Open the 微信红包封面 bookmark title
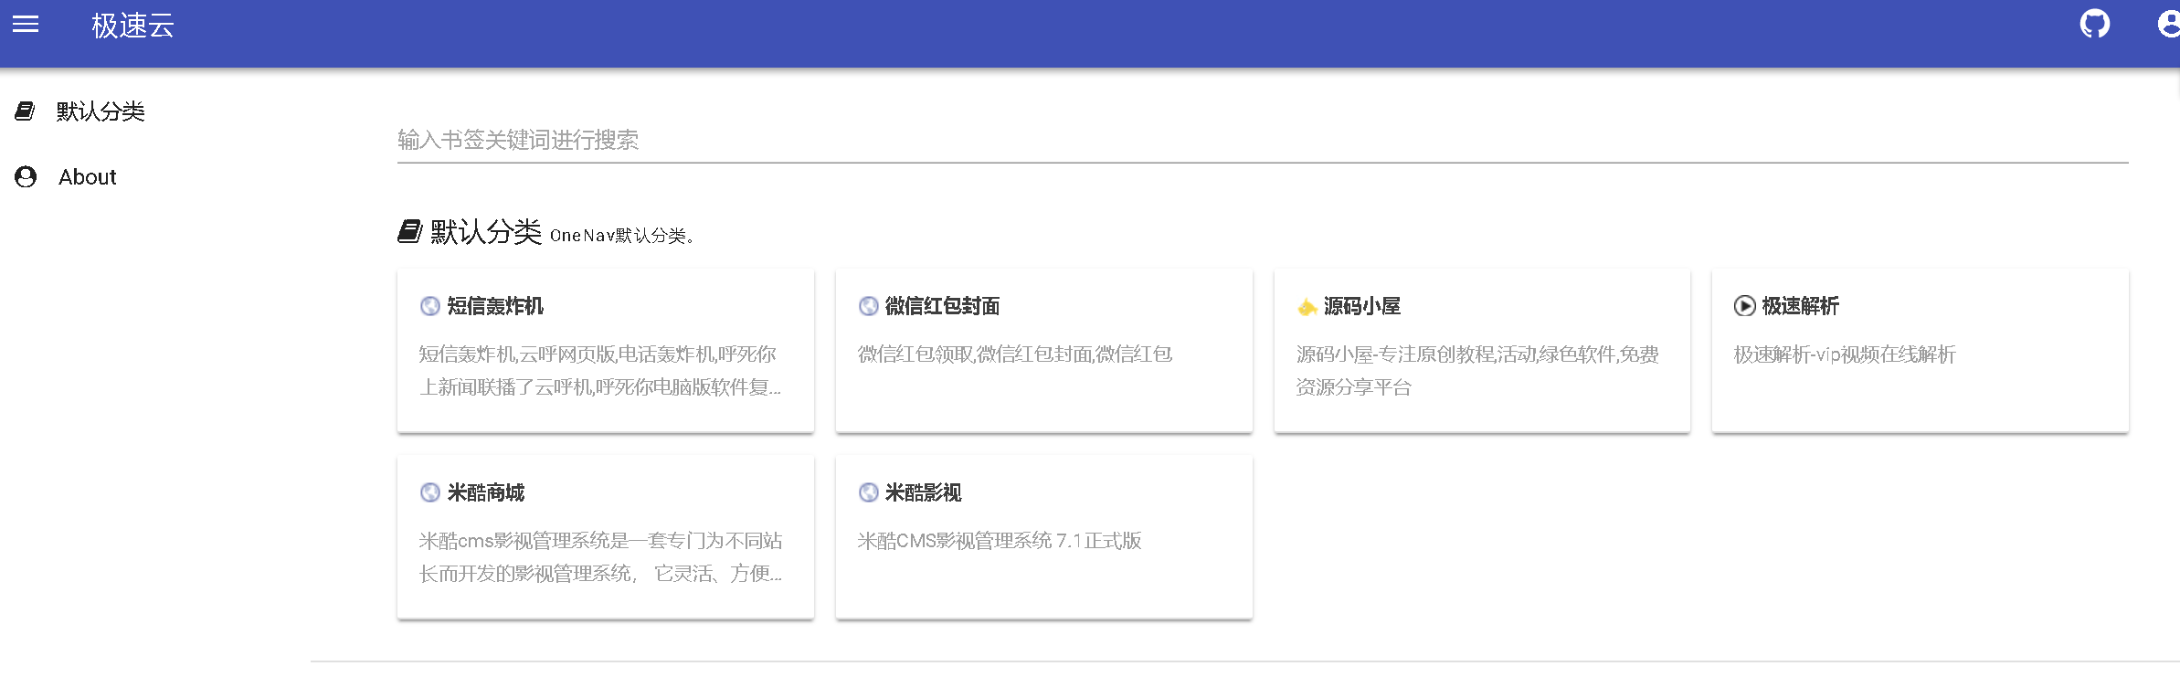2180x698 pixels. pyautogui.click(x=942, y=306)
